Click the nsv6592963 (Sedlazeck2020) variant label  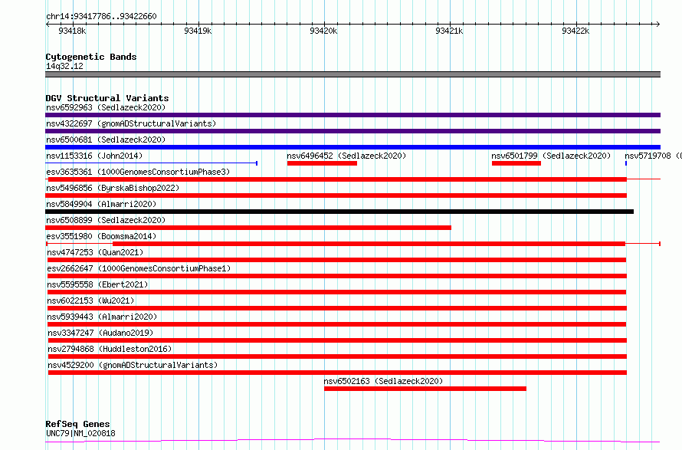point(106,107)
